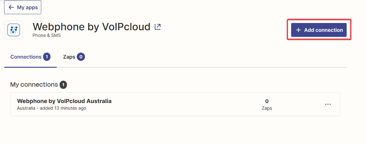Viewport: 366px width, 144px height.
Task: Click the 'Australia - added 13 minutes ago' subtitle
Action: (52, 108)
